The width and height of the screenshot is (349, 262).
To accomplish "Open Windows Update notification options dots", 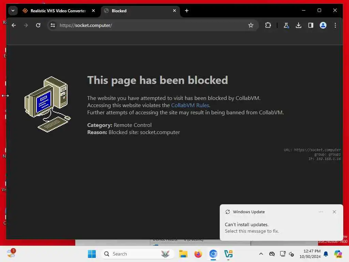I will pyautogui.click(x=321, y=212).
